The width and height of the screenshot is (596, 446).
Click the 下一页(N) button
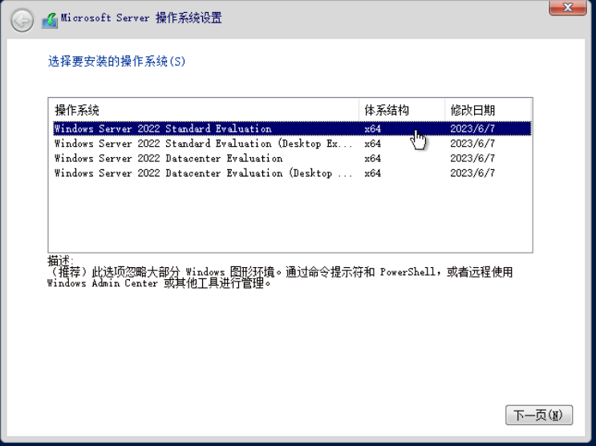(x=538, y=415)
